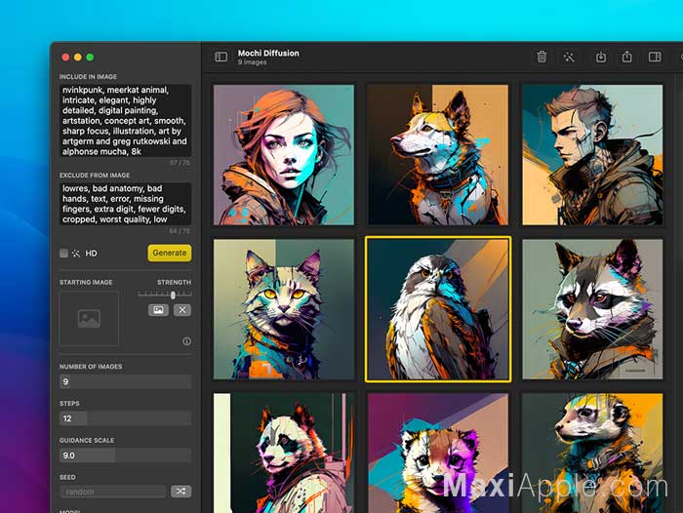Shuffle seed with random icon button
The height and width of the screenshot is (513, 683).
pyautogui.click(x=181, y=492)
